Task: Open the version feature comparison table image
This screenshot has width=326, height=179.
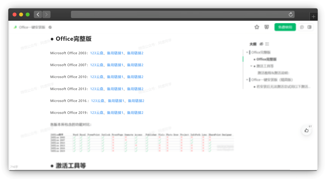Action: [x=142, y=143]
